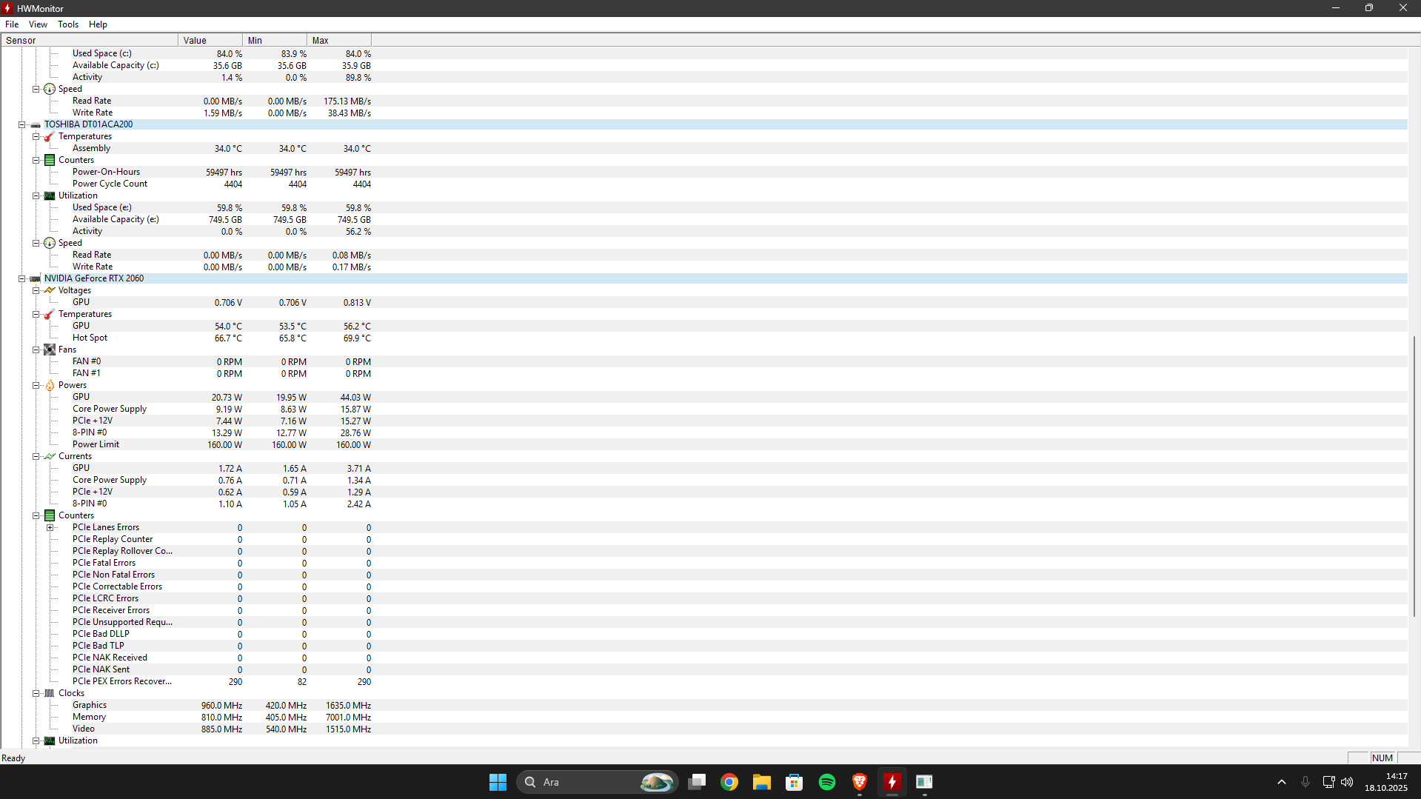1421x799 pixels.
Task: Select the Assembly temperature row
Action: click(x=704, y=148)
